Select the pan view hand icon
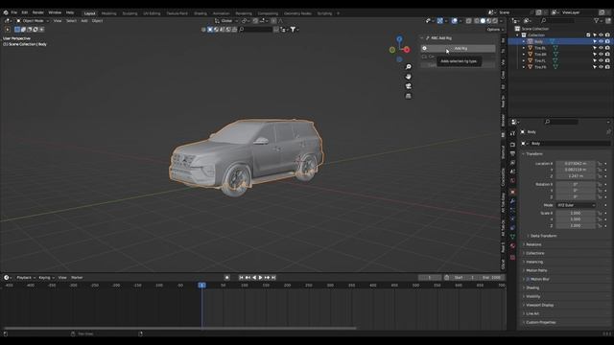The height and width of the screenshot is (345, 614). pos(408,77)
